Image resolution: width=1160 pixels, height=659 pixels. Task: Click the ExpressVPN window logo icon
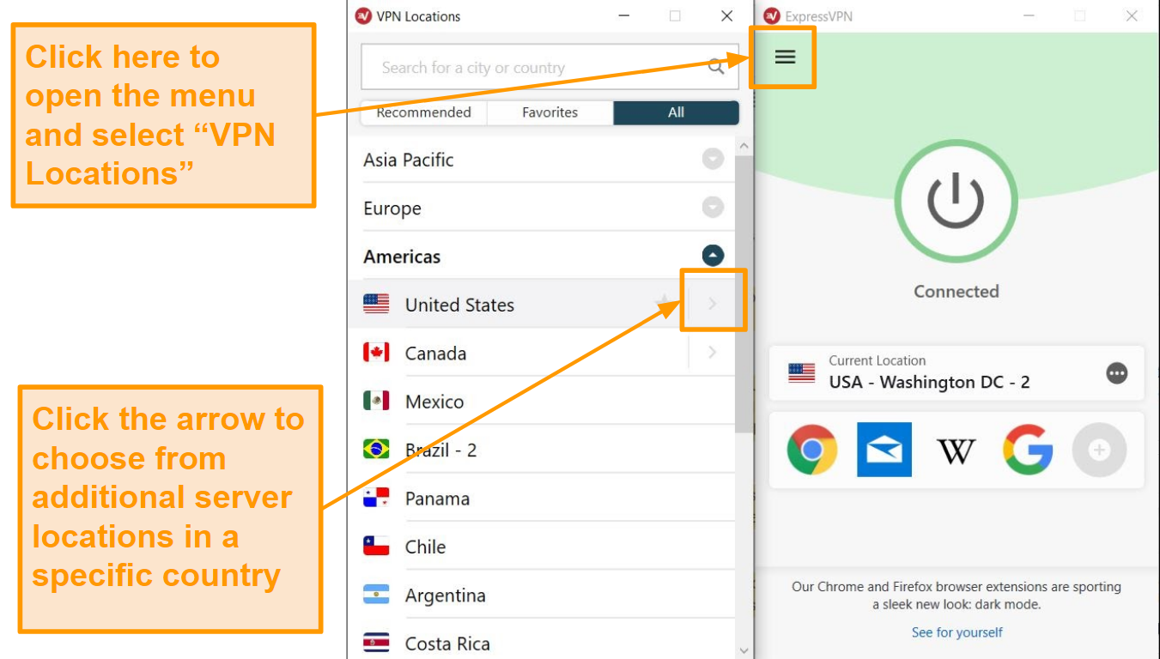(x=771, y=16)
